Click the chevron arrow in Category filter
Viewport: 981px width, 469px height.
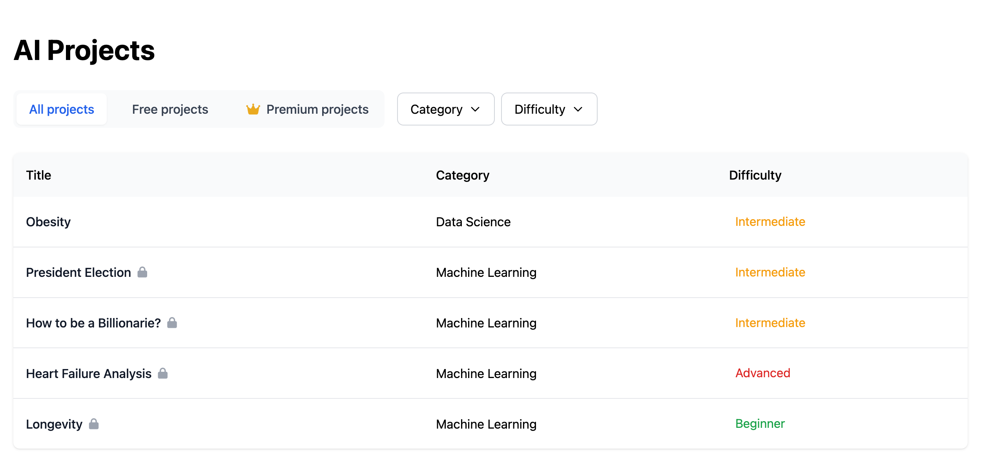[475, 109]
